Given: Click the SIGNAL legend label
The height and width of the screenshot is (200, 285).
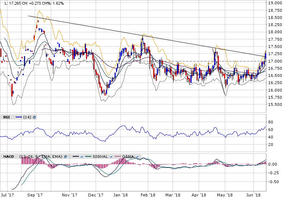Looking at the screenshot, I should 100,157.
